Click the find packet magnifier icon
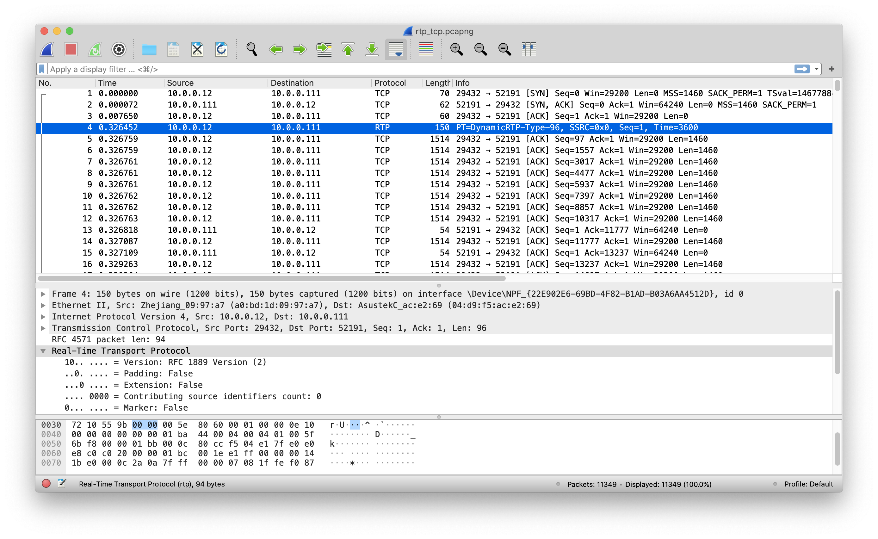878x539 pixels. (251, 50)
